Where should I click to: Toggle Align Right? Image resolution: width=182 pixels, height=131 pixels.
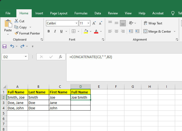click(x=123, y=31)
